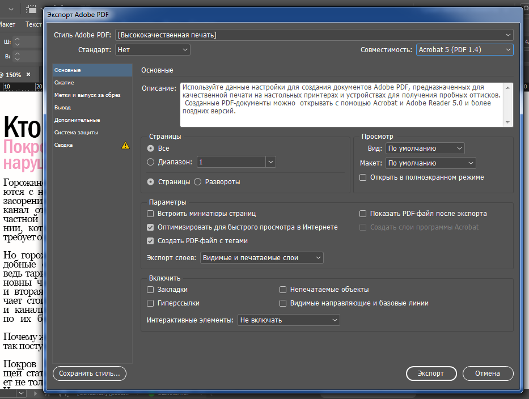The image size is (529, 399).
Task: Switch to the Сжатие section
Action: coord(92,83)
